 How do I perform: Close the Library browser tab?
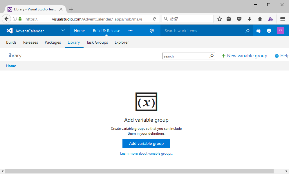click(x=61, y=9)
